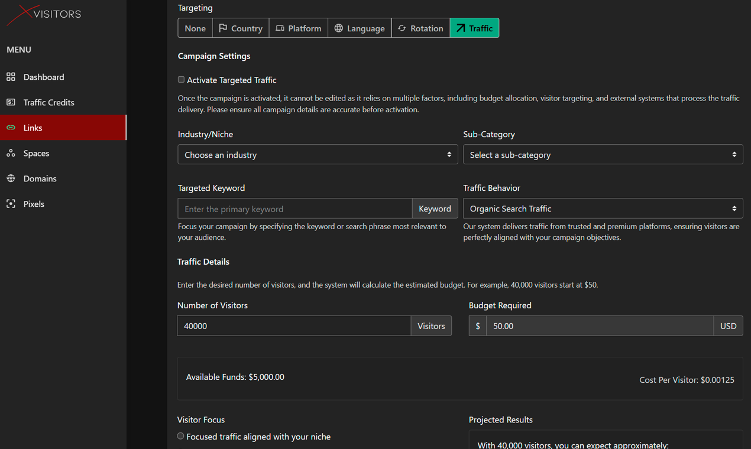This screenshot has height=449, width=751.
Task: Select Focused traffic aligned with niche
Action: pos(181,436)
